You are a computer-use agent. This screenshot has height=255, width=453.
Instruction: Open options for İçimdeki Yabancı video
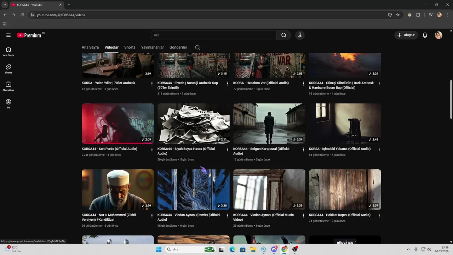(x=379, y=149)
